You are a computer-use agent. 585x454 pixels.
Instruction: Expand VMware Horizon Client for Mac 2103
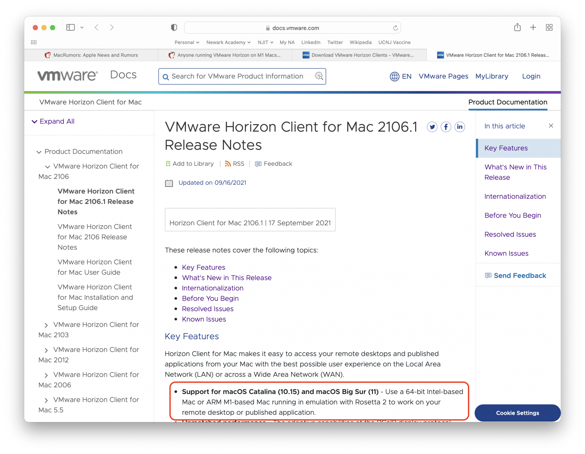tap(46, 325)
